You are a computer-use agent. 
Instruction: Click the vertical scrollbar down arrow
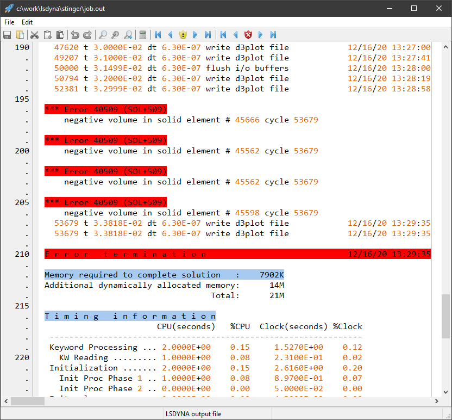point(445,392)
